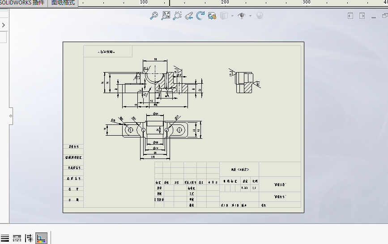Click the note box at sheet top-left
The height and width of the screenshot is (244, 388).
pos(108,51)
